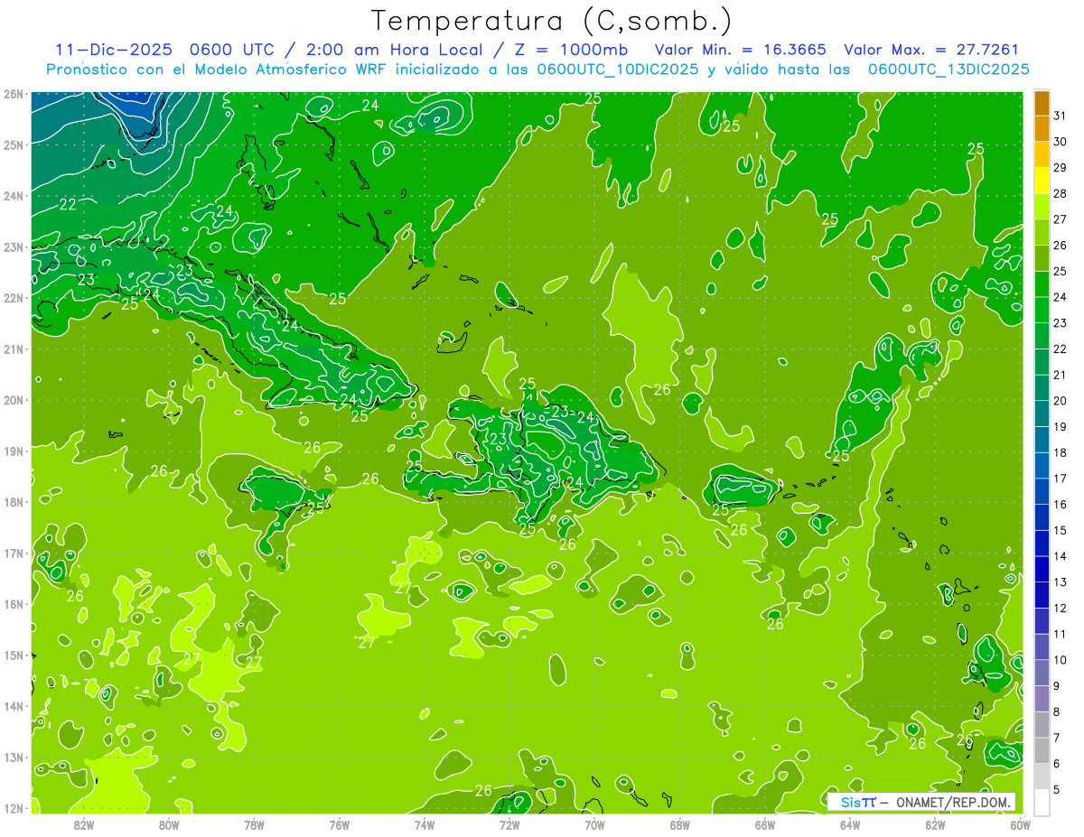The image size is (1084, 837).
Task: Click the initialization time '0600UTC_10DIC2025'
Action: (x=618, y=70)
